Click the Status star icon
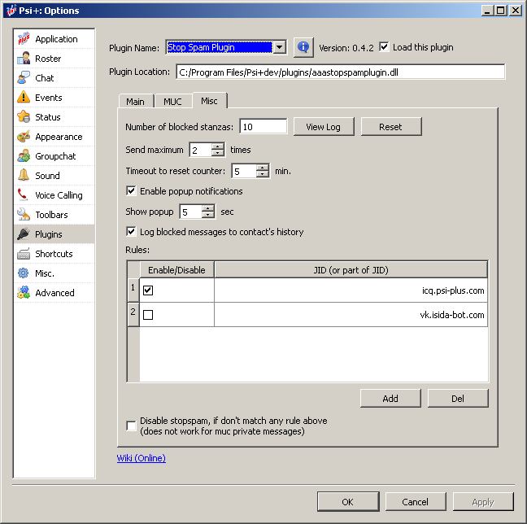This screenshot has height=524, width=527. pyautogui.click(x=24, y=117)
